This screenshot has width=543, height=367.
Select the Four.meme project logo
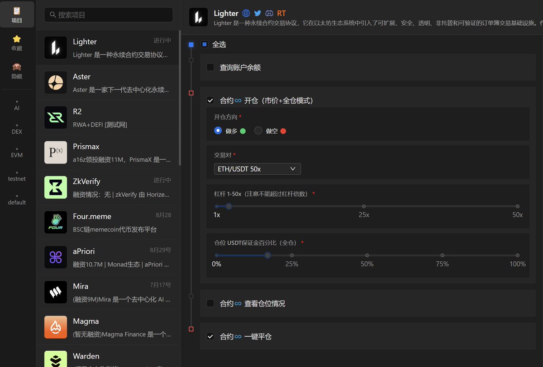tap(56, 223)
